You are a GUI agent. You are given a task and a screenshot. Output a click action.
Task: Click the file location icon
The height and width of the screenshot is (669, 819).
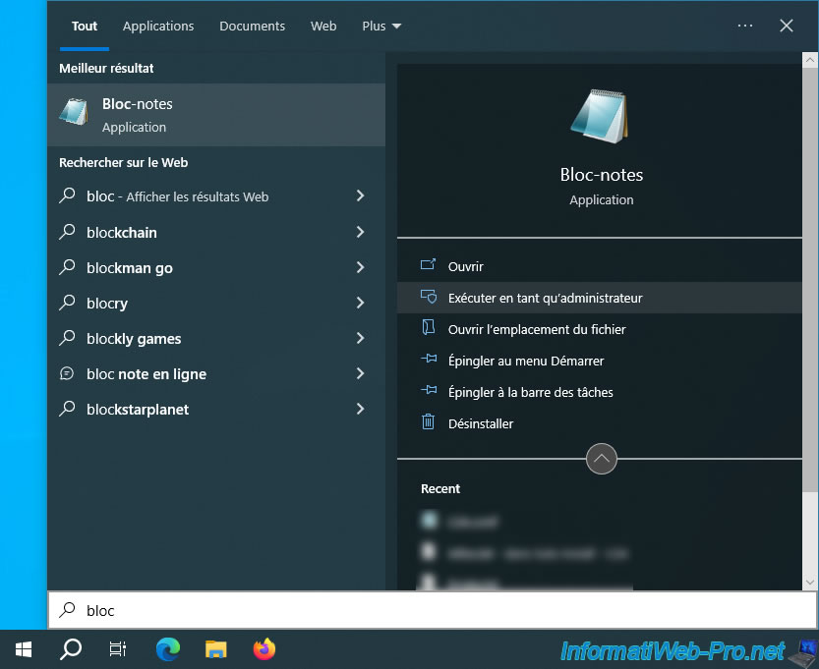pos(429,328)
